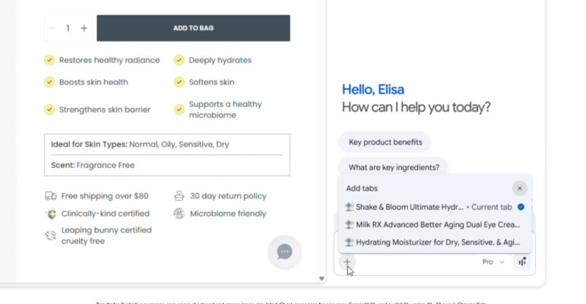Click the ADD TO BAG button
The height and width of the screenshot is (304, 586).
193,28
